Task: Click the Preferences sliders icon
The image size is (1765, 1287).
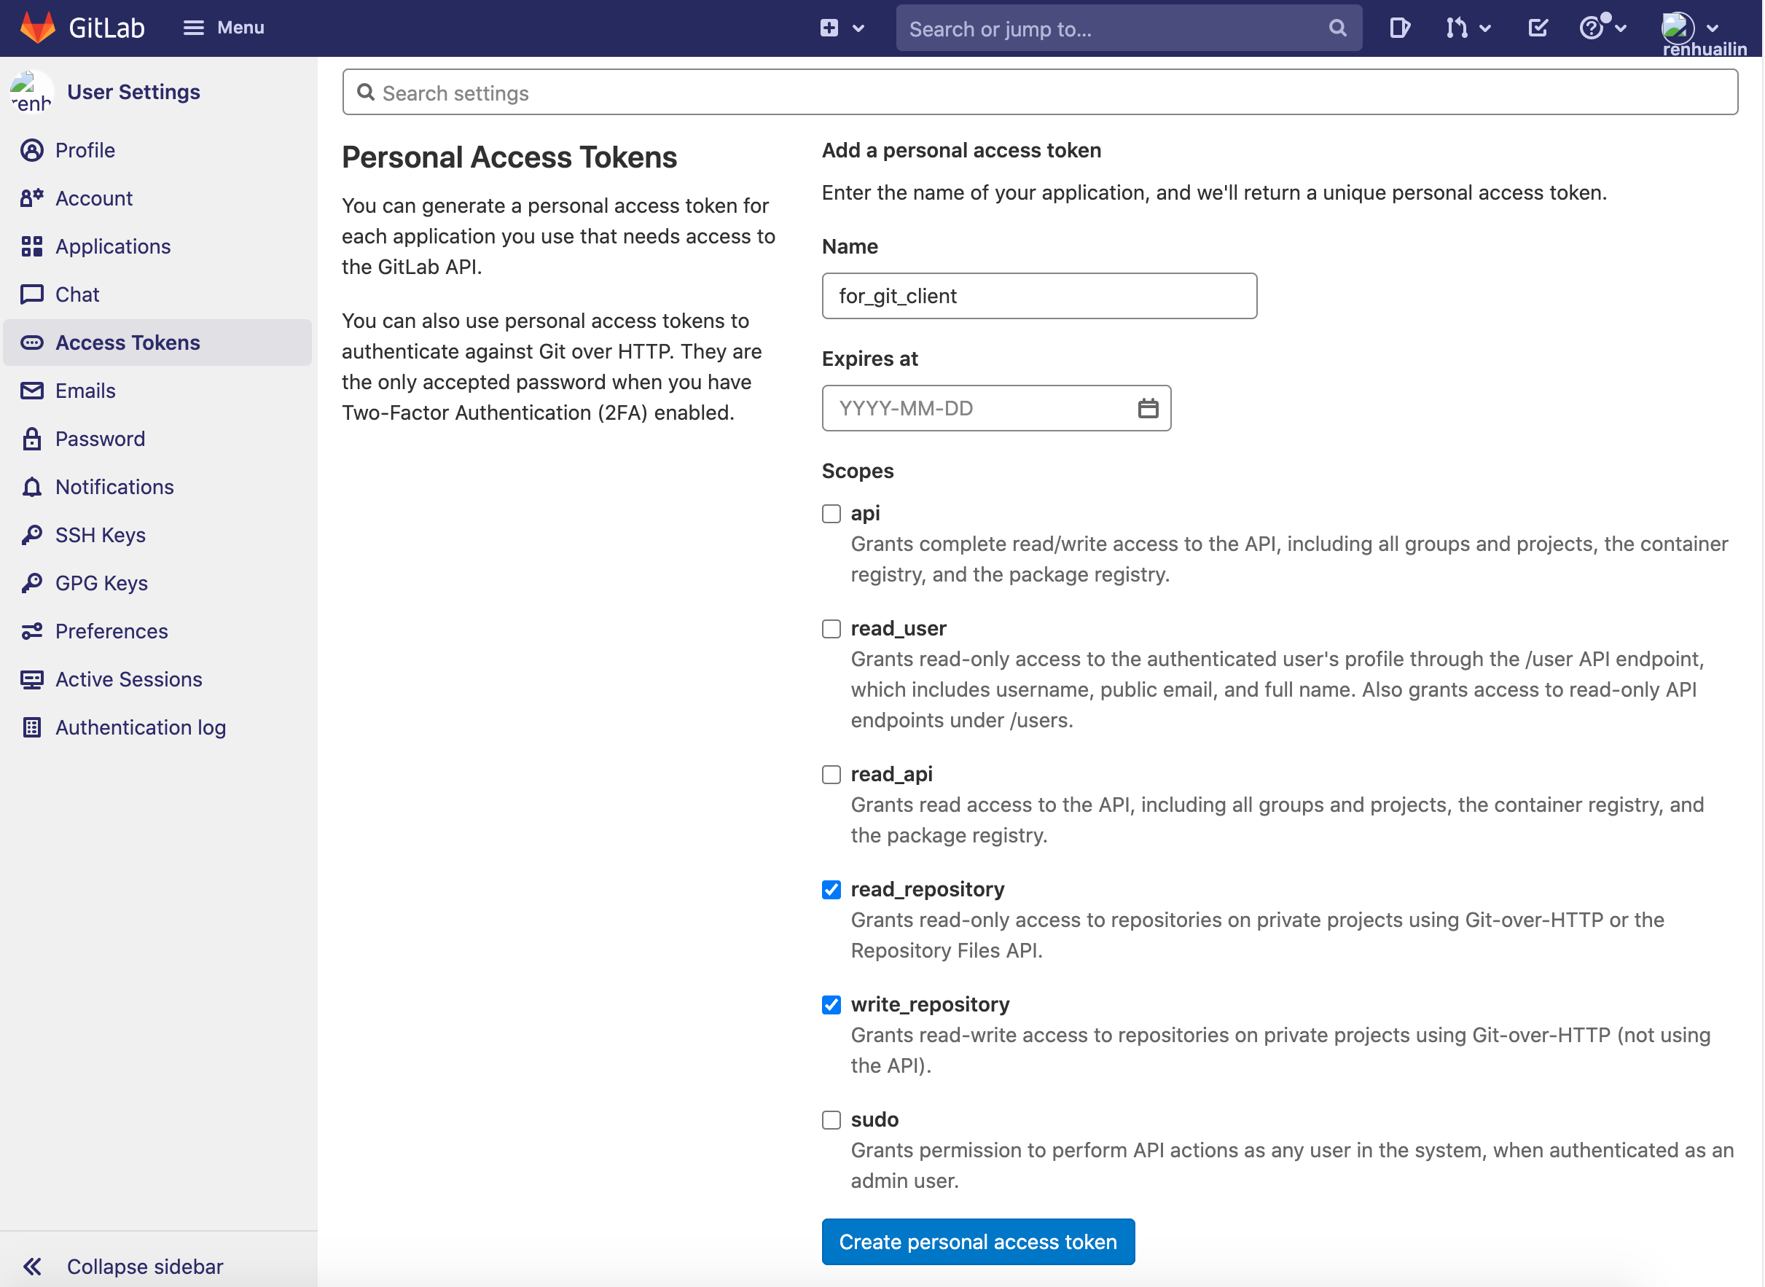Action: coord(32,631)
